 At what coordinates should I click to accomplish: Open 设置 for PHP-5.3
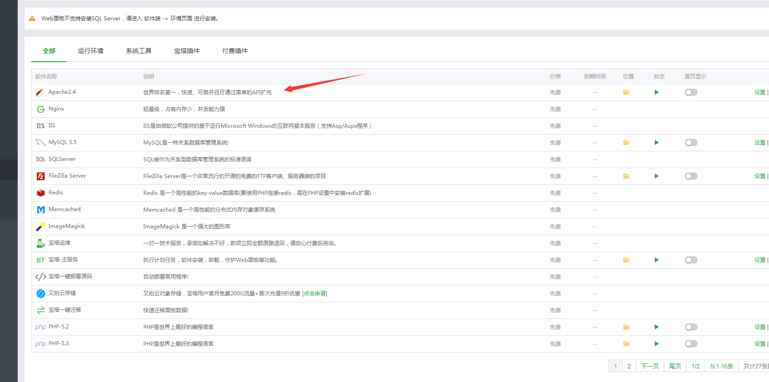[760, 344]
